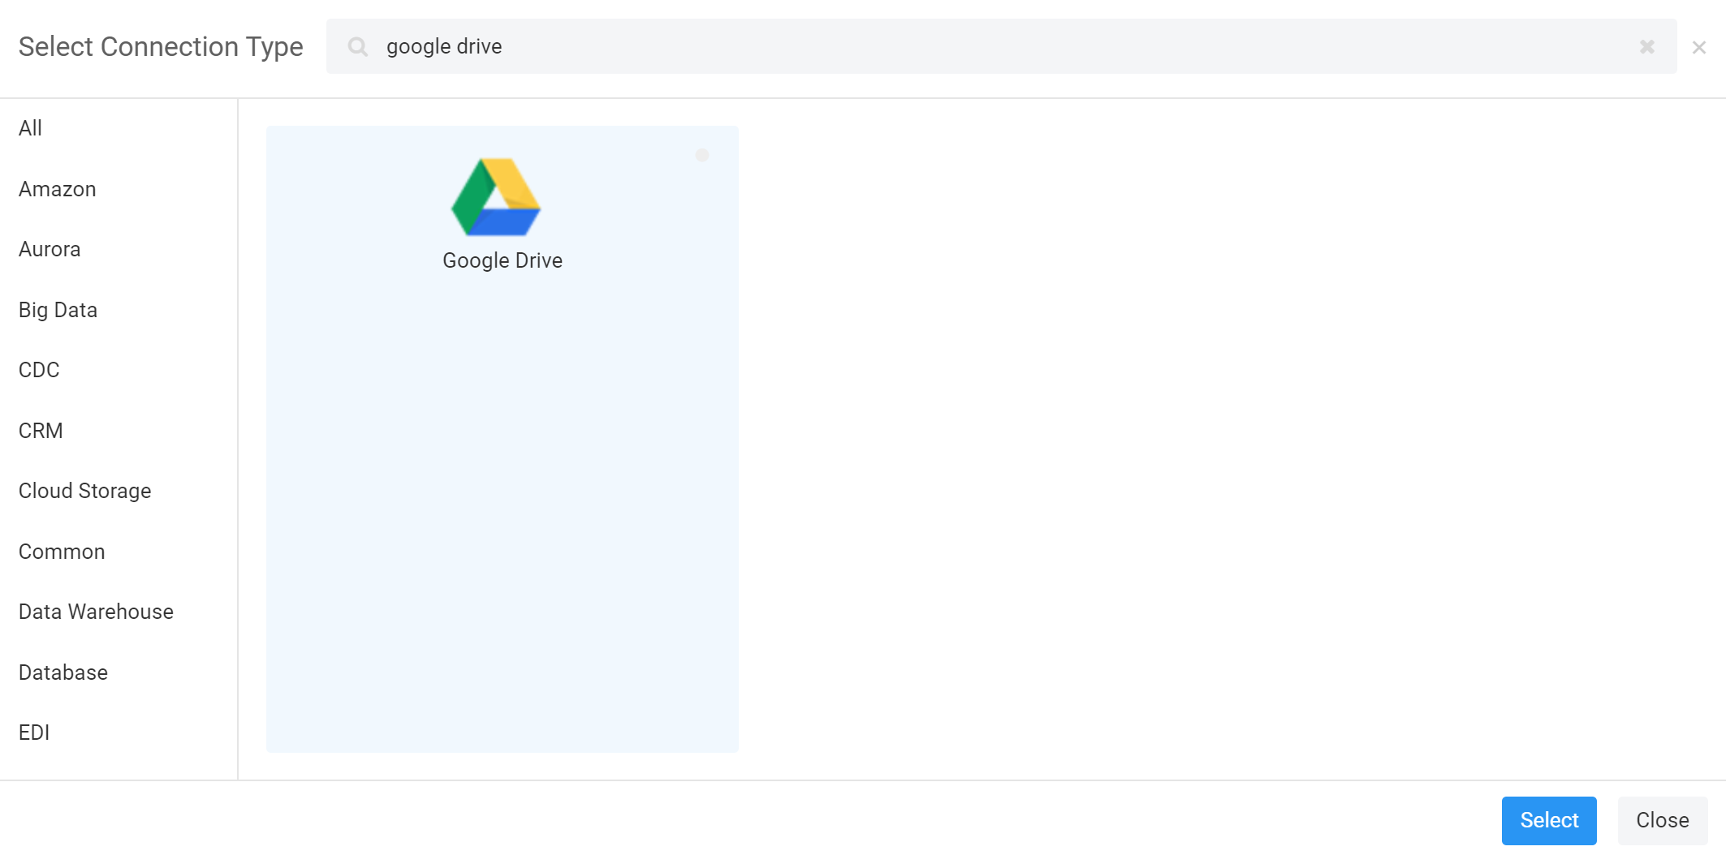Click the Google Drive logo icon

coord(496,197)
